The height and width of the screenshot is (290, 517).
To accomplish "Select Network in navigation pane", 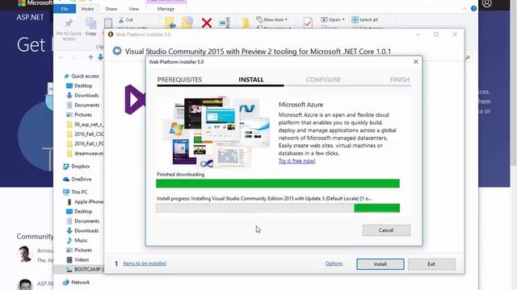I will [77, 283].
